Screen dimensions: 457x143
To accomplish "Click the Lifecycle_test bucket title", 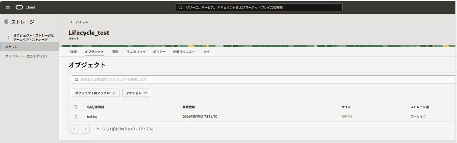I will point(89,33).
